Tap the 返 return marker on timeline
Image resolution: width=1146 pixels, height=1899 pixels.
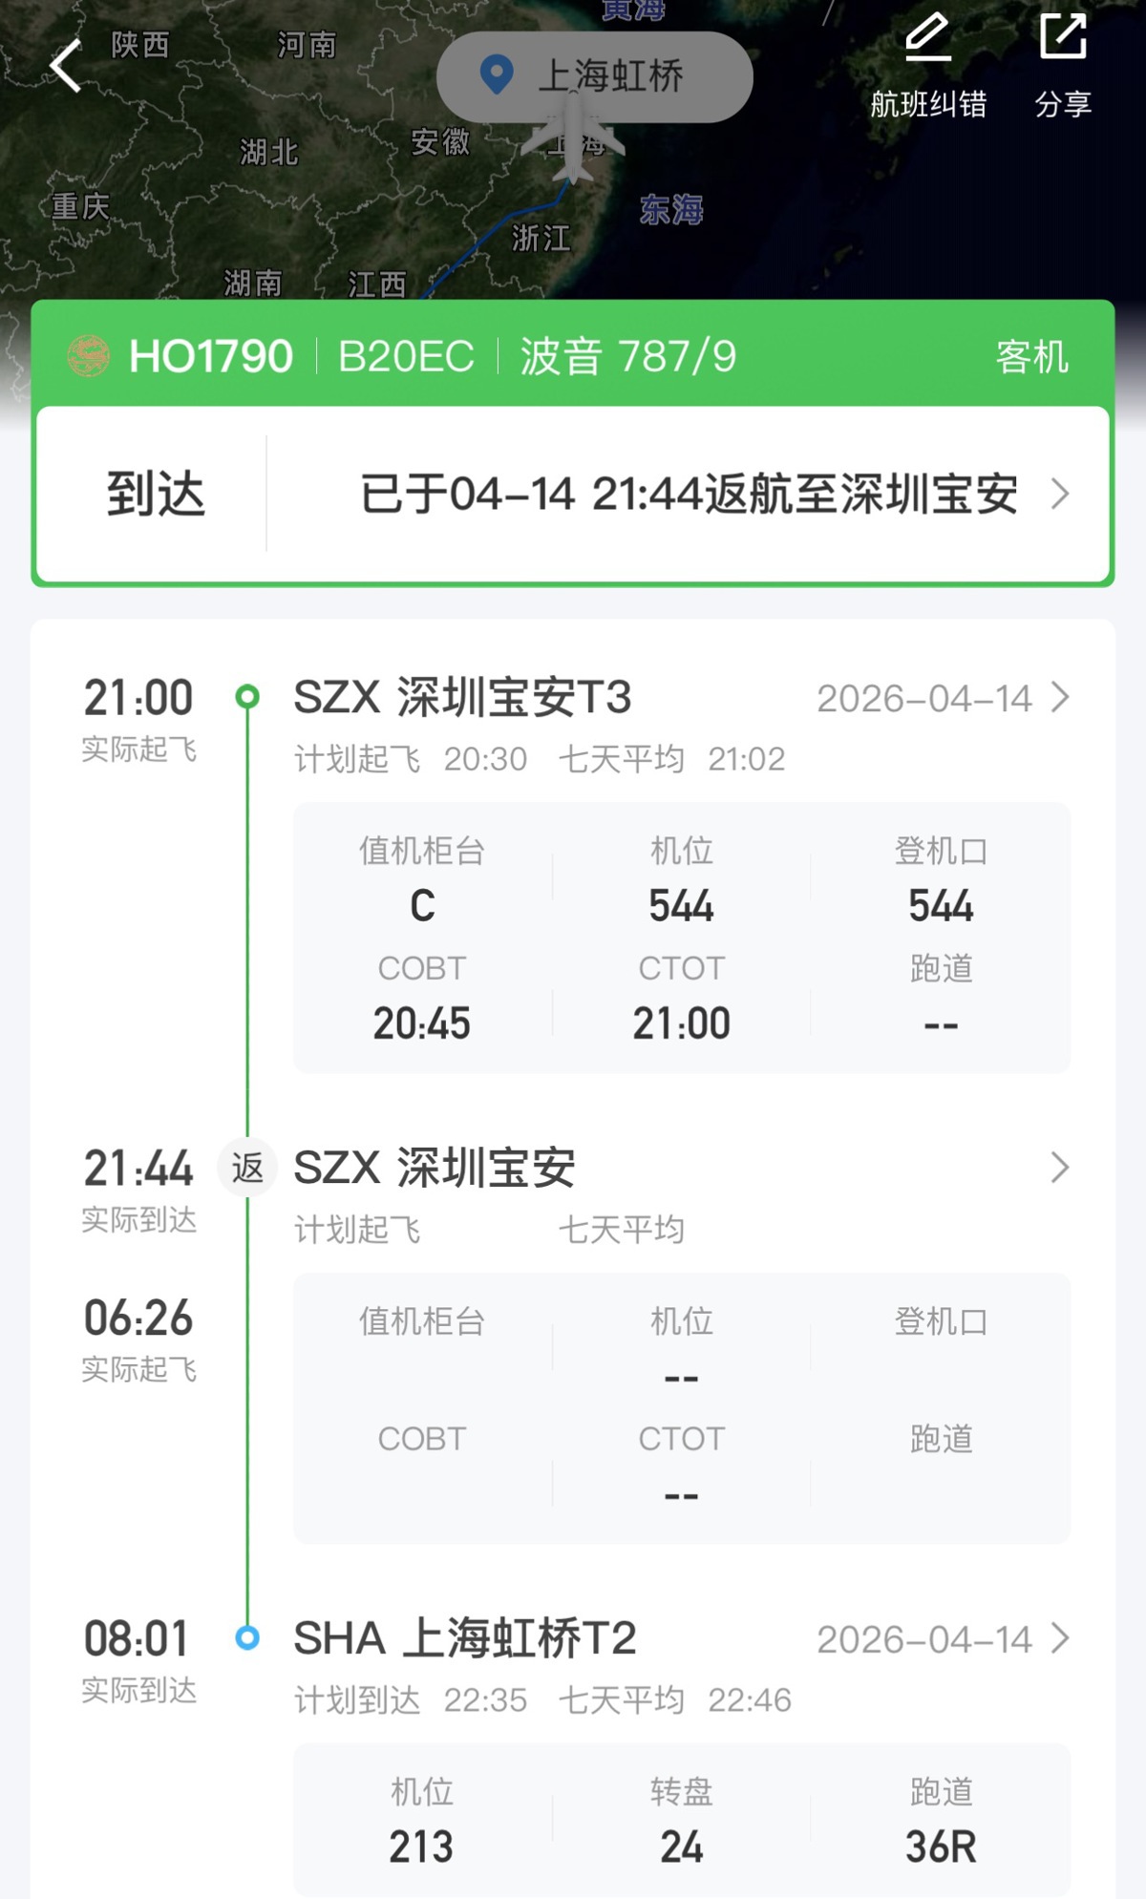click(247, 1168)
